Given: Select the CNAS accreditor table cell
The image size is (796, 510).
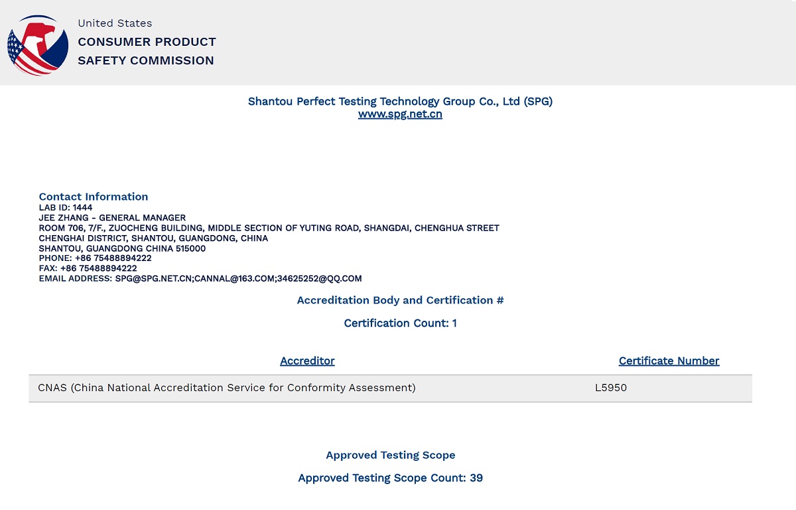Looking at the screenshot, I should (227, 388).
